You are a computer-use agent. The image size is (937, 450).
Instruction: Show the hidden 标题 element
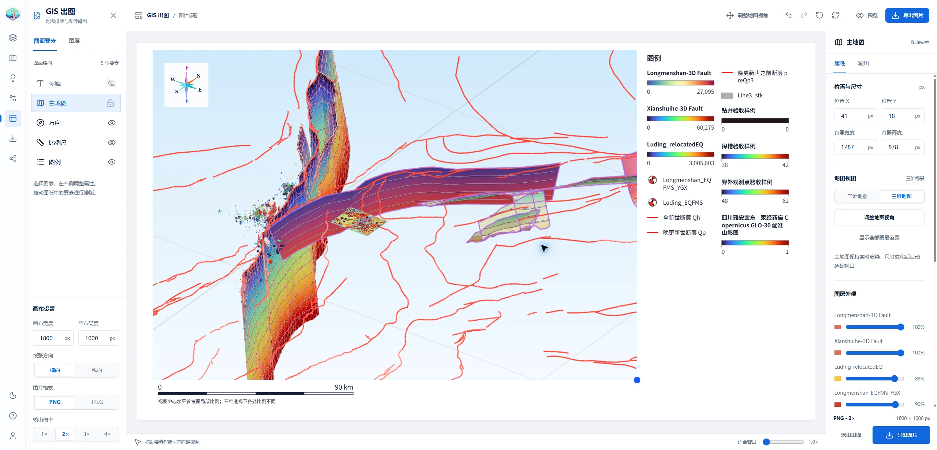tap(112, 83)
